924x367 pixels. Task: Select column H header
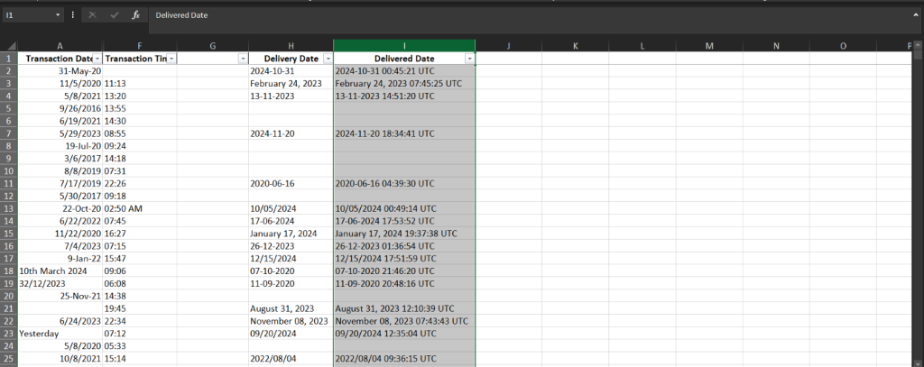(x=291, y=46)
